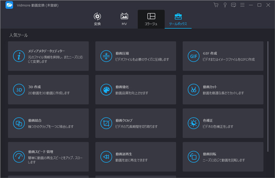This screenshot has width=275, height=178.
Task: Open the メディアメタデータエディター info icon
Action: [x=19, y=56]
